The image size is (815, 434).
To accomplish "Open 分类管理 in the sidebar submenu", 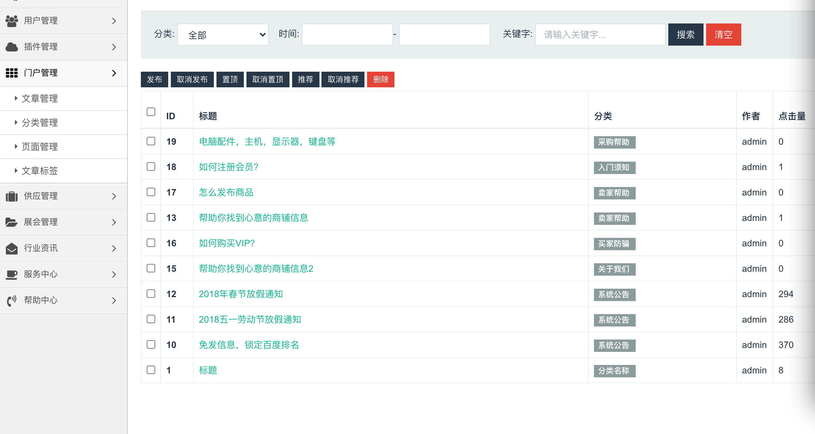I will click(x=39, y=123).
